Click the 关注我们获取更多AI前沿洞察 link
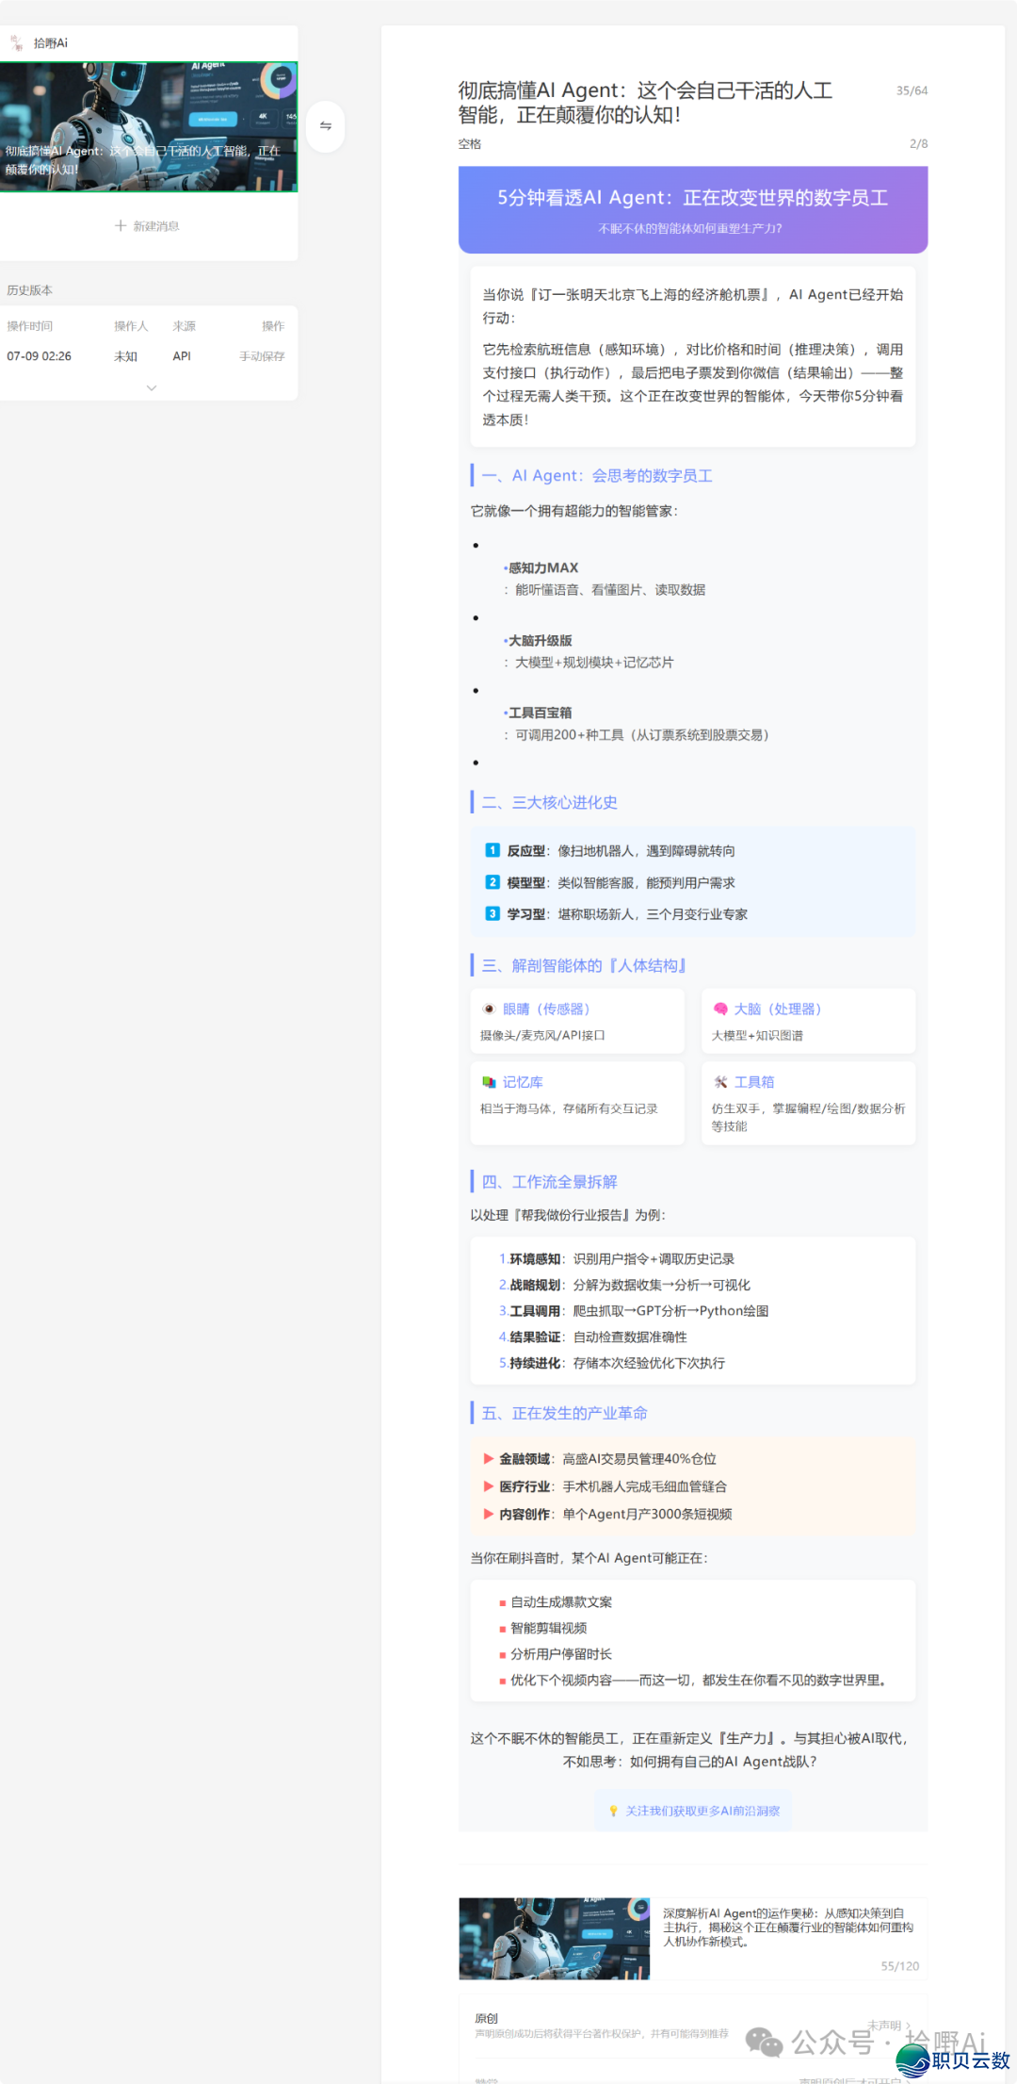This screenshot has height=2084, width=1017. pos(702,1811)
